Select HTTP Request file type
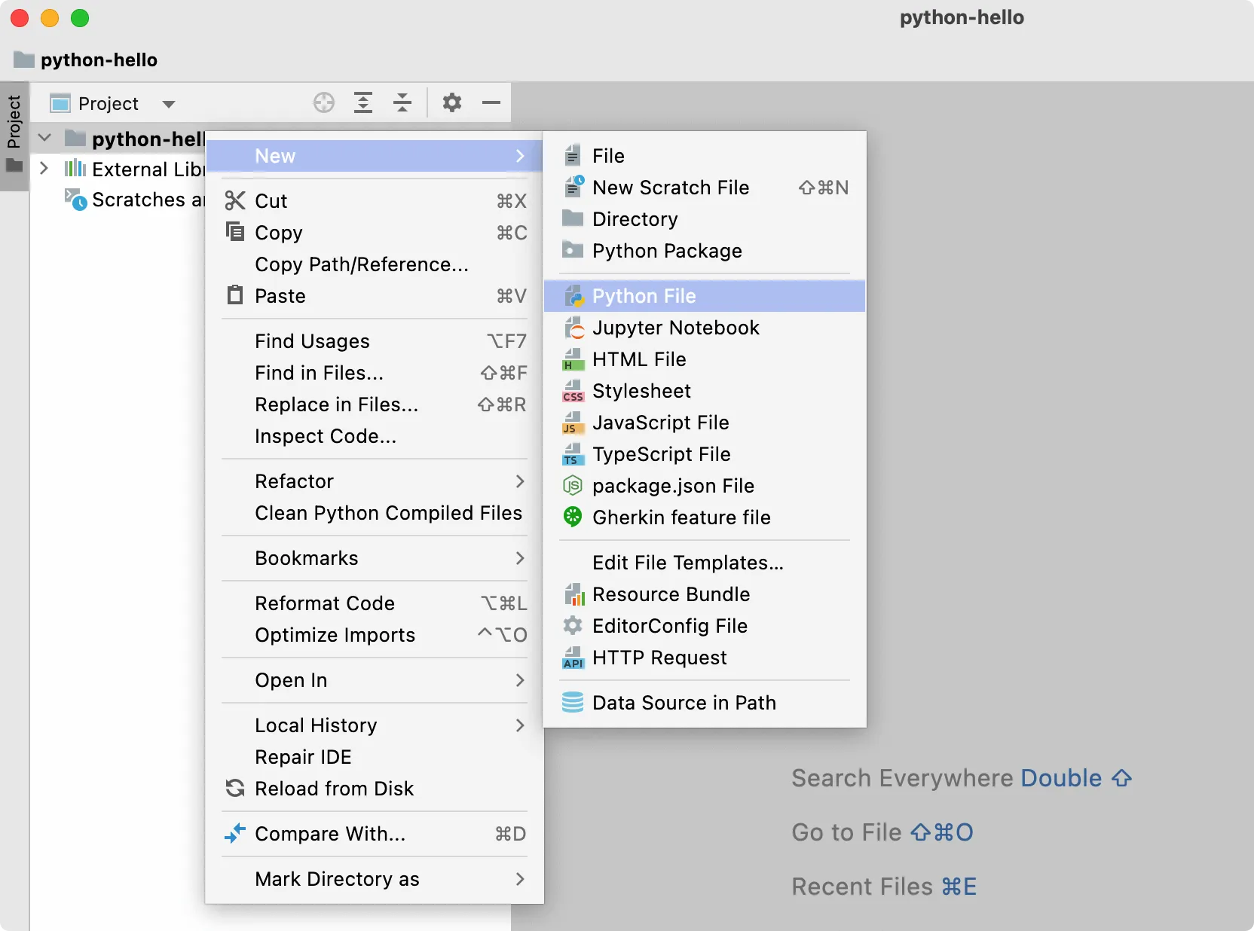1254x931 pixels. pyautogui.click(x=659, y=657)
